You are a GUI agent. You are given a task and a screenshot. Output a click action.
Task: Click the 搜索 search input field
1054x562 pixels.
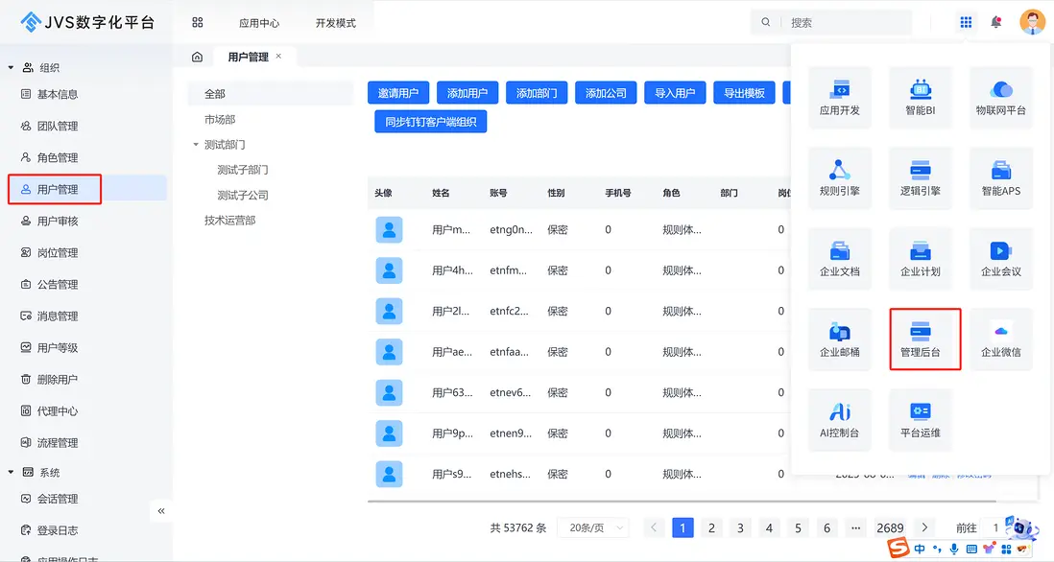coord(845,22)
